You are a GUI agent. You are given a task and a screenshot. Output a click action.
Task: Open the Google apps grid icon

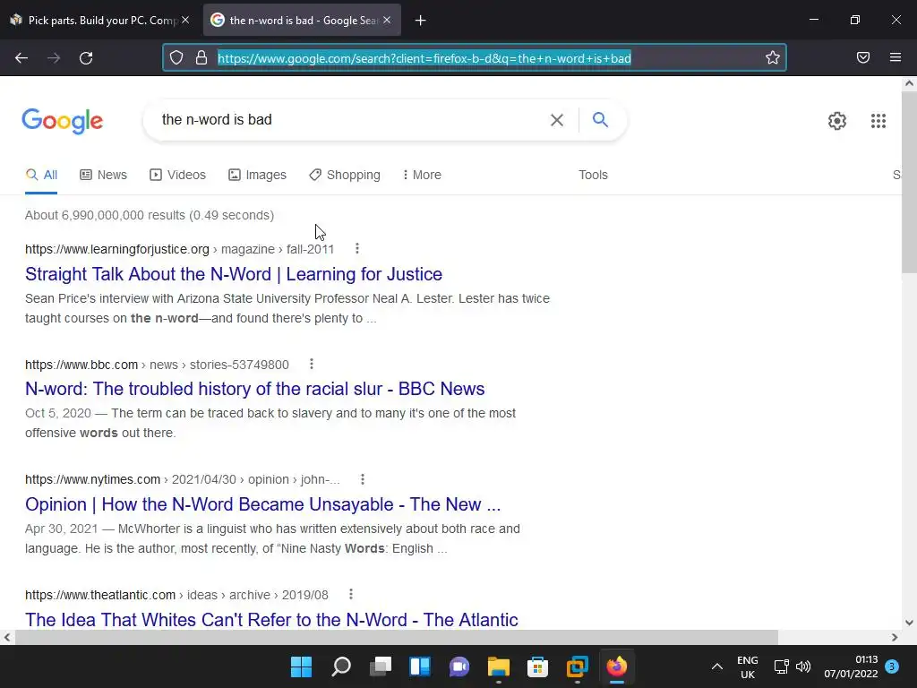878,121
